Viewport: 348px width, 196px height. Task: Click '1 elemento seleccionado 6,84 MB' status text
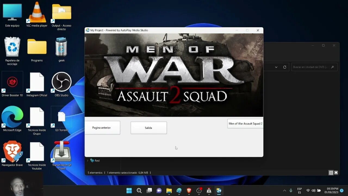pyautogui.click(x=128, y=173)
